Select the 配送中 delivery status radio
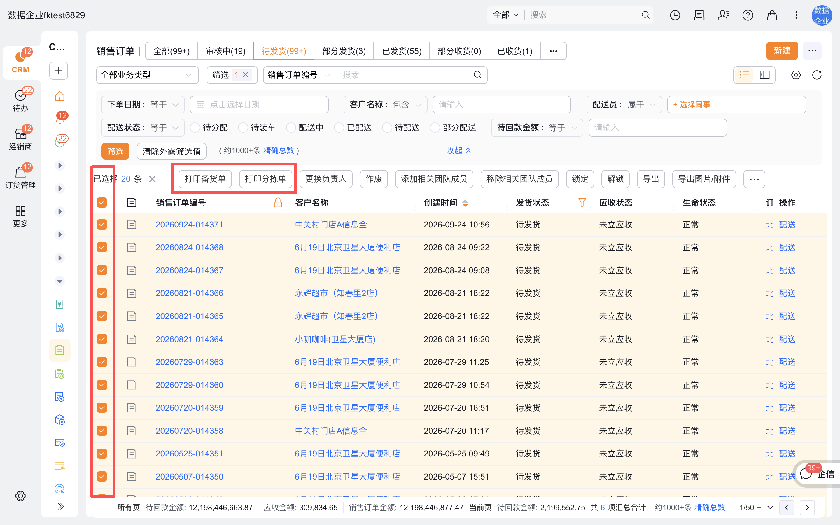 tap(291, 127)
